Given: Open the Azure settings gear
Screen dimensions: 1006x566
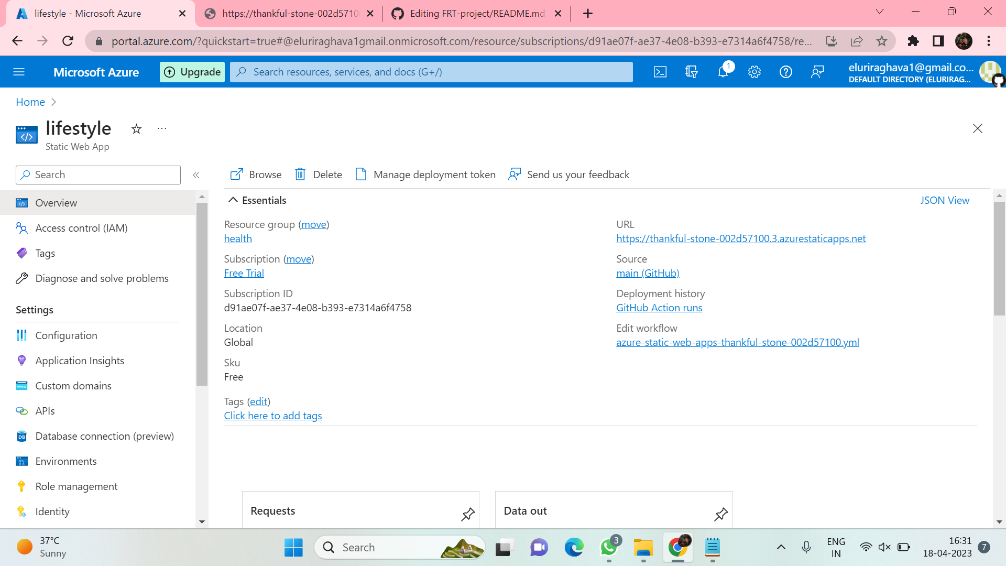Looking at the screenshot, I should coord(754,72).
